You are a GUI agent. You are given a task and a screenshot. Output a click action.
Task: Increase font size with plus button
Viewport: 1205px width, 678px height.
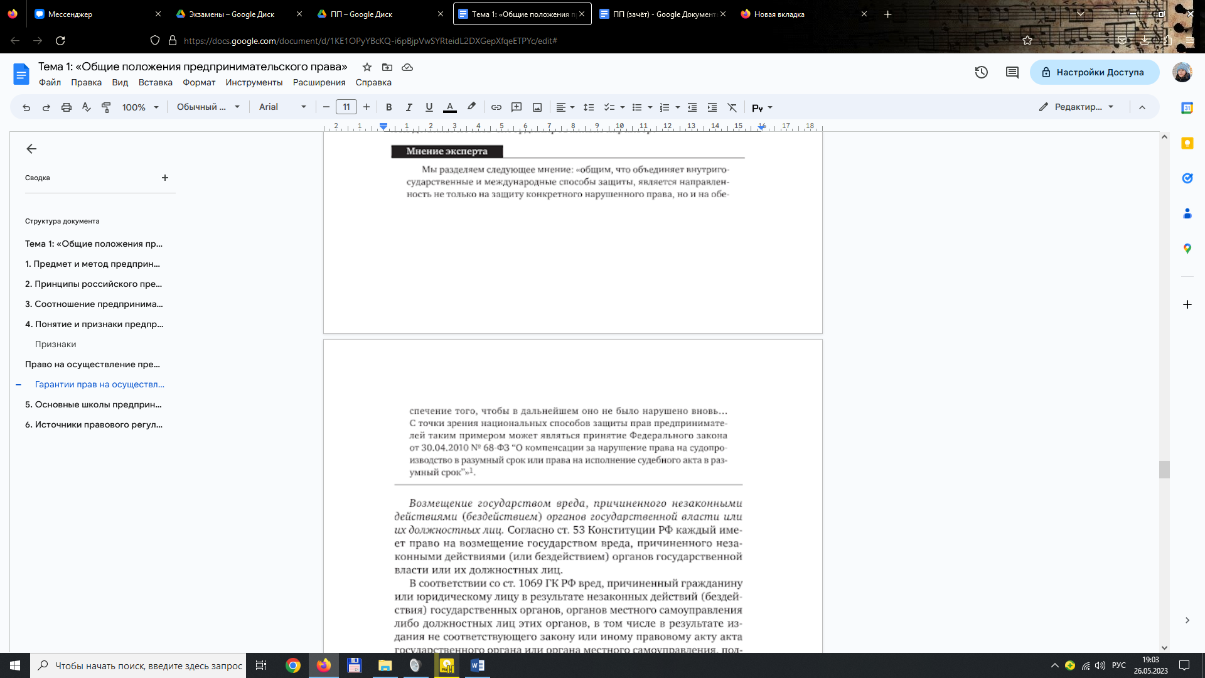pyautogui.click(x=367, y=107)
